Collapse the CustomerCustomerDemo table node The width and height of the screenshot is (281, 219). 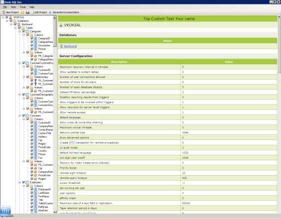coord(20,63)
